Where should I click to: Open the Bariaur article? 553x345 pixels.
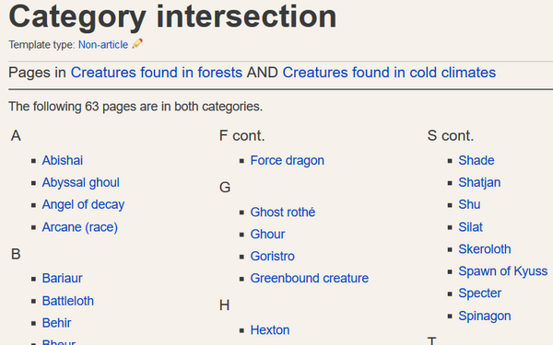[62, 279]
